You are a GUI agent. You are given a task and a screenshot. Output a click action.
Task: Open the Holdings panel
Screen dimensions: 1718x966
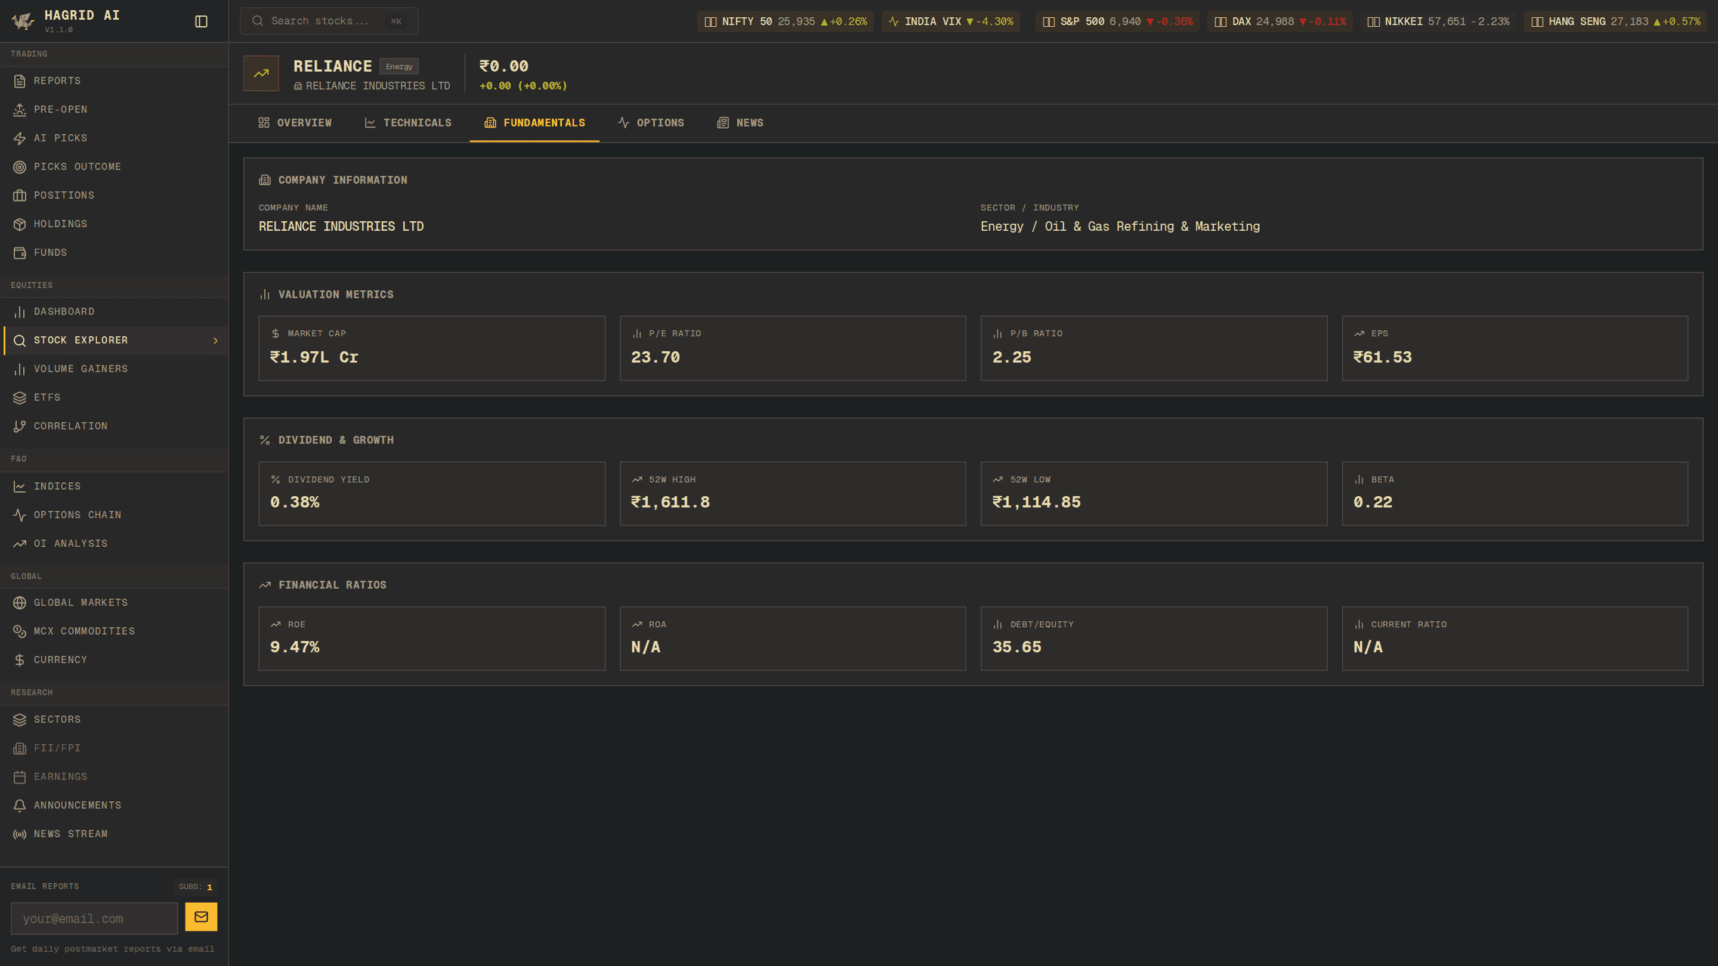coord(60,224)
